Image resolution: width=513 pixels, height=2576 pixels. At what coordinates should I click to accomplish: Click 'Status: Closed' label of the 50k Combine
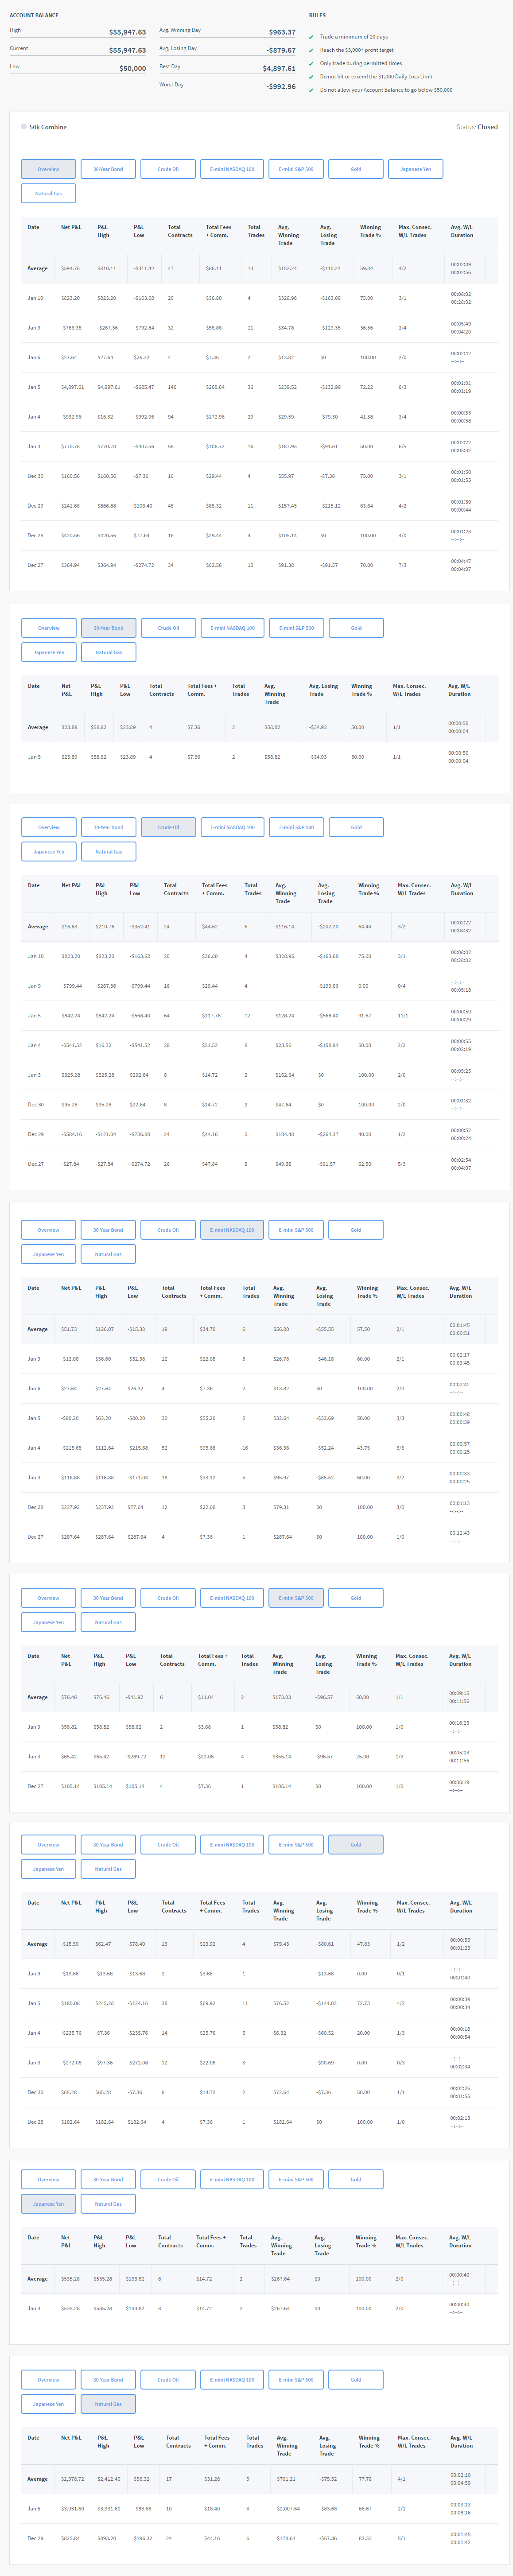(476, 127)
